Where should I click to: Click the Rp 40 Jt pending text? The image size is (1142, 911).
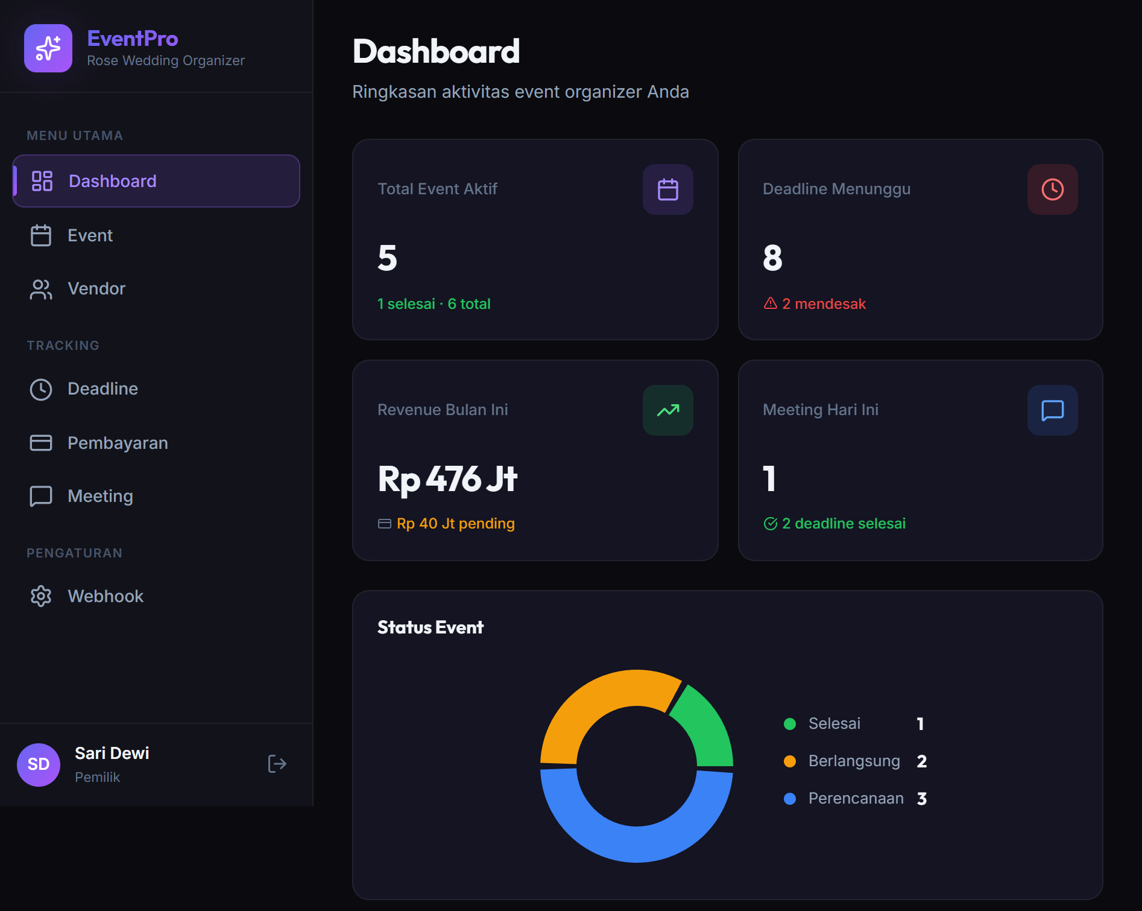(x=455, y=523)
